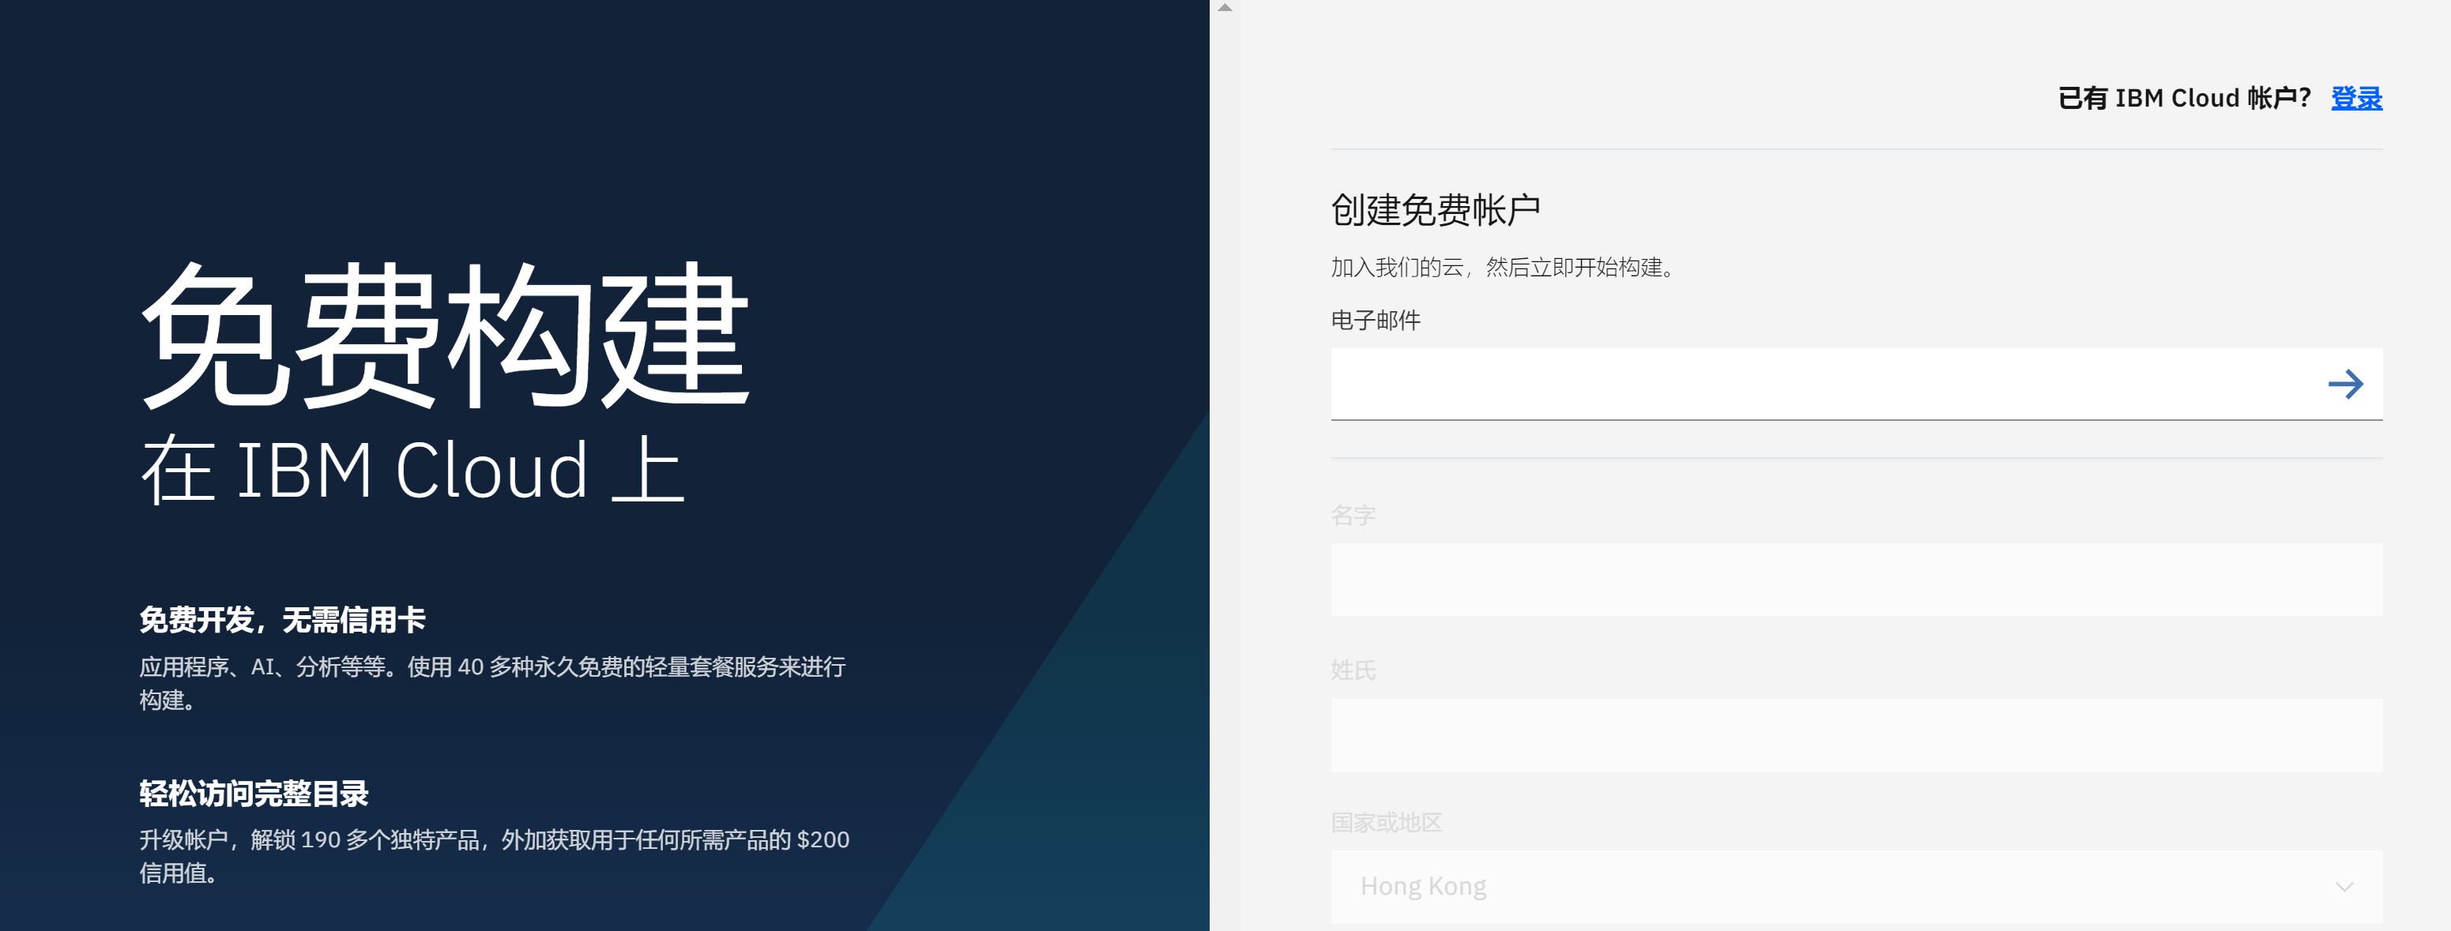This screenshot has height=931, width=2451.
Task: Focus the 电子邮件 email input field
Action: click(x=1856, y=385)
